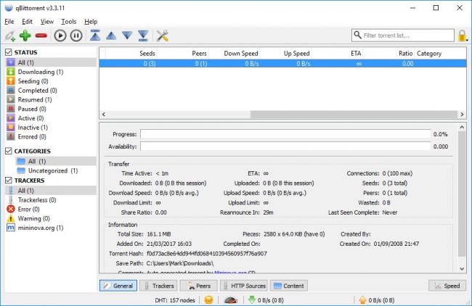Open the Tools menu

tap(68, 22)
